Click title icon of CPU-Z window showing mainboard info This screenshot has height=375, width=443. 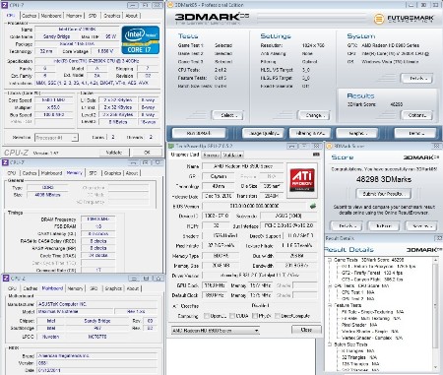[x=6, y=278]
